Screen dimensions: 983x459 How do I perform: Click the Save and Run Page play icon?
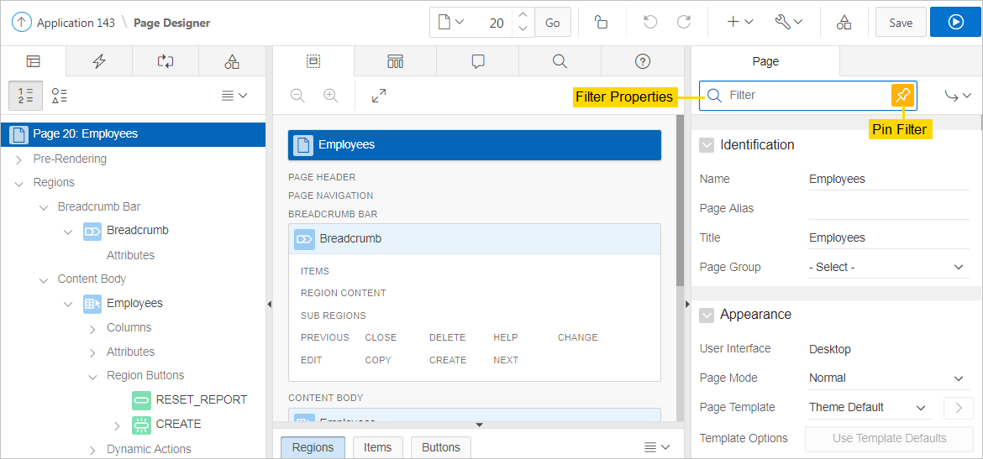pos(955,23)
